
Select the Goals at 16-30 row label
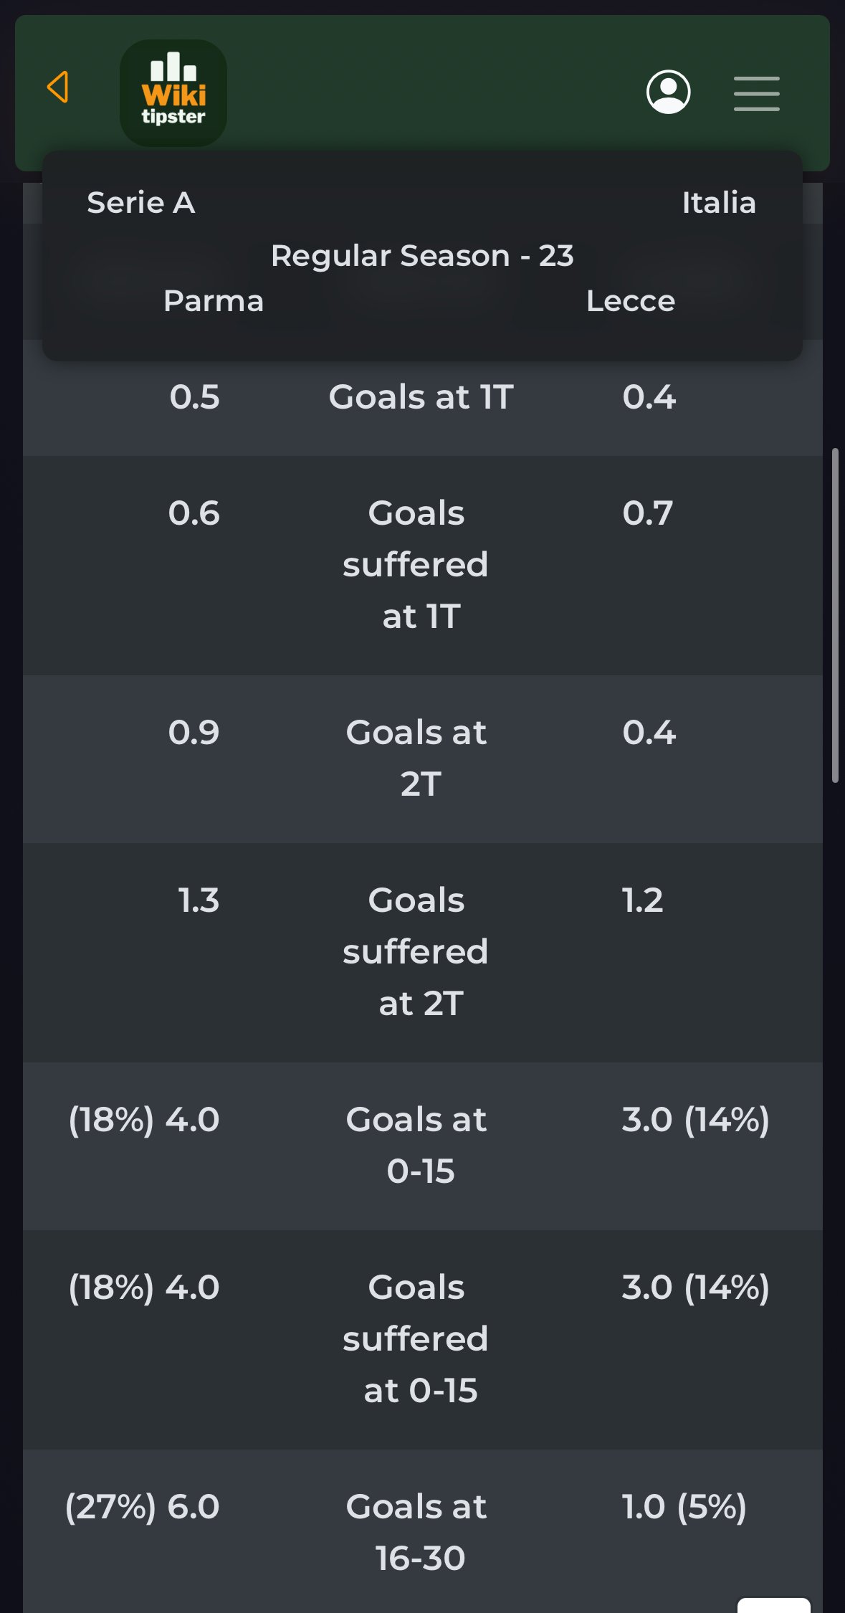tap(416, 1532)
